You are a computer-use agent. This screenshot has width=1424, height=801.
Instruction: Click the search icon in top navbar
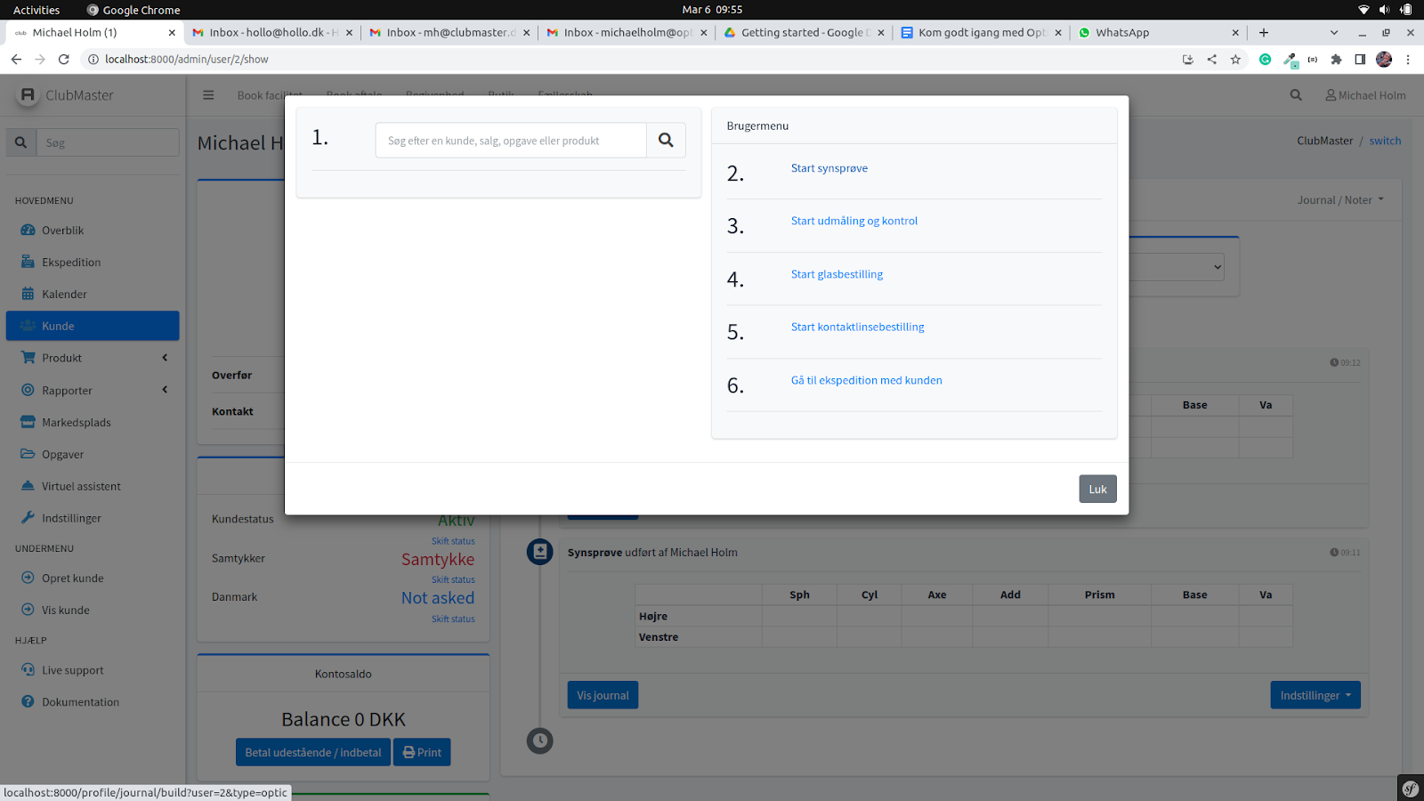point(1296,95)
